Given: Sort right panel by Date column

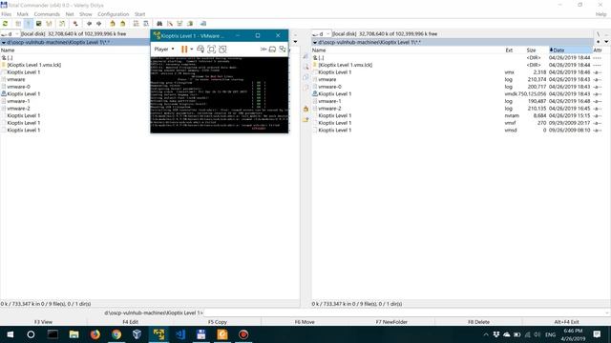Looking at the screenshot, I should pos(570,50).
